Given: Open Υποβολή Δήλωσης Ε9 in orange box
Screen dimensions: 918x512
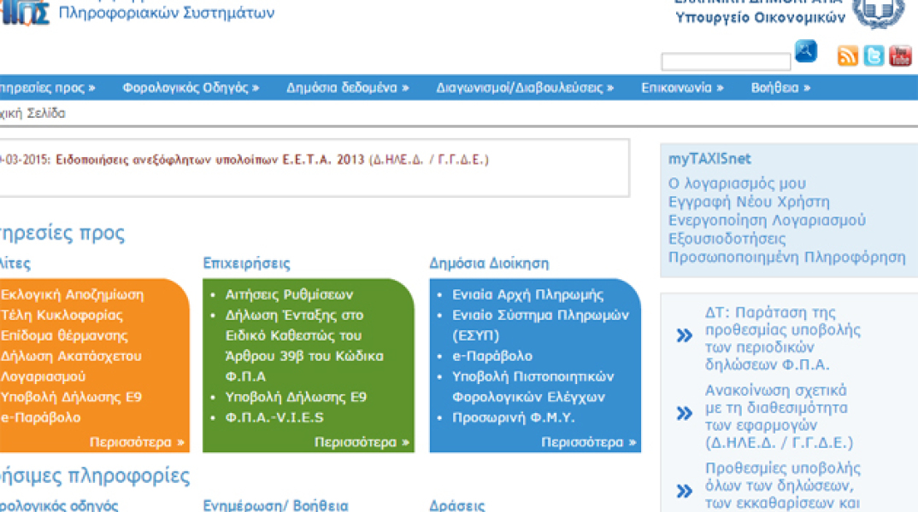Looking at the screenshot, I should pyautogui.click(x=71, y=398).
